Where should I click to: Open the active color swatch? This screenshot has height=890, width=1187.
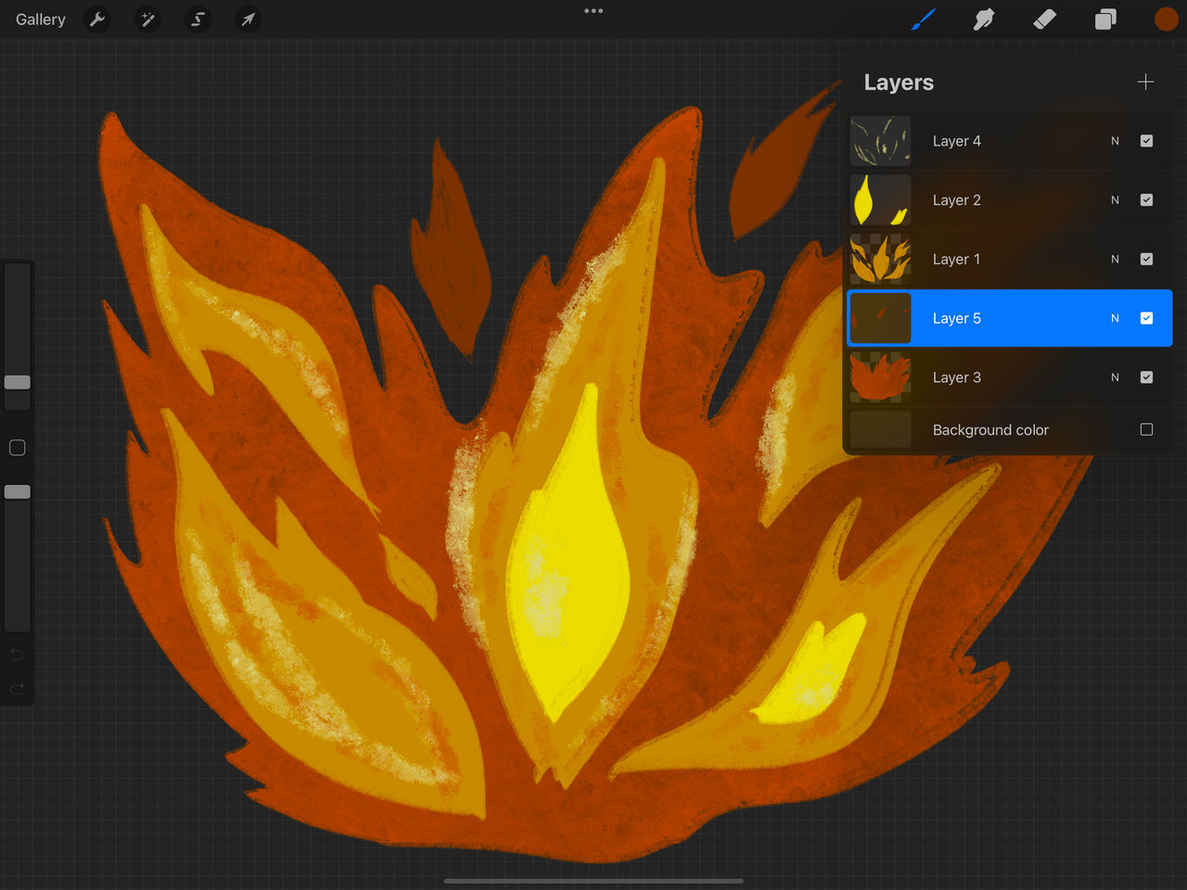[1166, 19]
